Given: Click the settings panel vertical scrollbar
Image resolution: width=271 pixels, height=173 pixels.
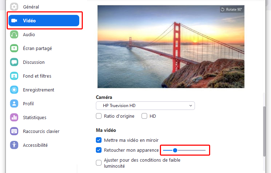Looking at the screenshot, I should (x=264, y=131).
